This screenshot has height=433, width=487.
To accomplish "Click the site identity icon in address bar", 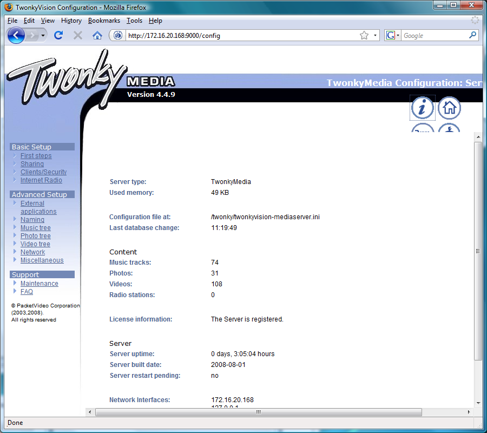I will pyautogui.click(x=118, y=35).
